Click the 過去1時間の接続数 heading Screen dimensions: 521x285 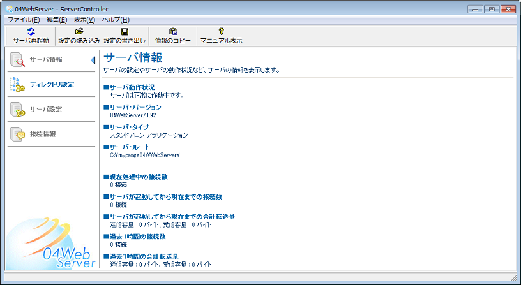(135, 237)
